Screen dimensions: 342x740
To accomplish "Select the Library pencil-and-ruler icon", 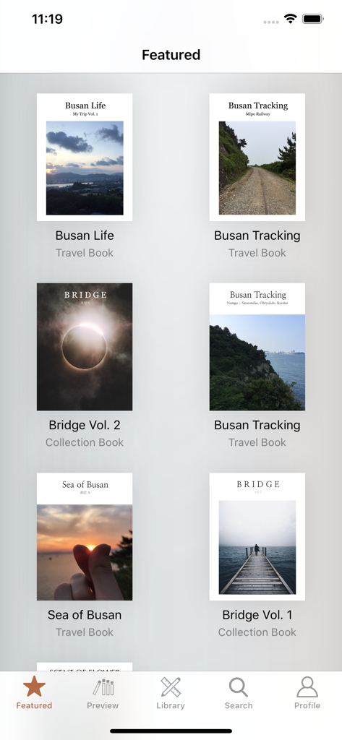I will pyautogui.click(x=171, y=687).
